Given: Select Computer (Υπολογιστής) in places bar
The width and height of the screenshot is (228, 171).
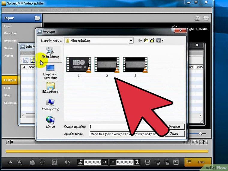Looking at the screenshot, I should tap(50, 105).
